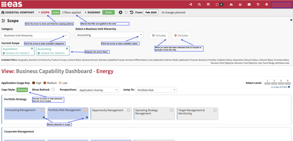Open the Accounting business unit dropdown
The width and height of the screenshot is (293, 141).
[x=109, y=35]
